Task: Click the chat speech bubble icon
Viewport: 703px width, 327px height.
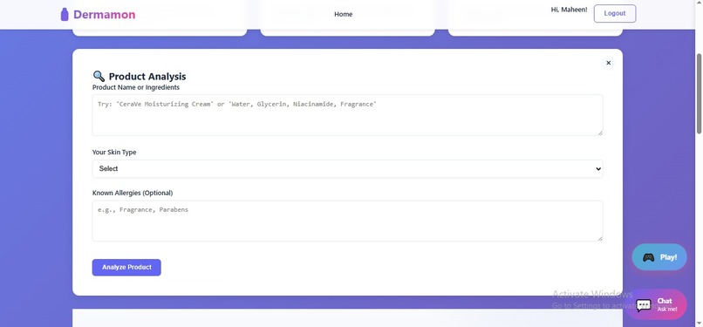Action: (644, 305)
